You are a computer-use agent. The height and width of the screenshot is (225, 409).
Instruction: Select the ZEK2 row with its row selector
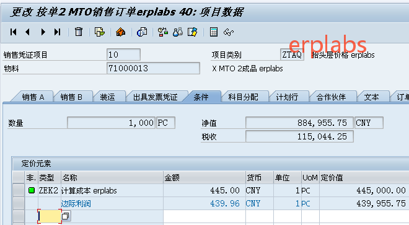19,190
